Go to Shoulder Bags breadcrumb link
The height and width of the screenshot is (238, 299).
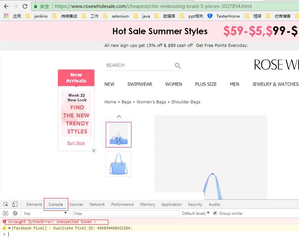[186, 102]
